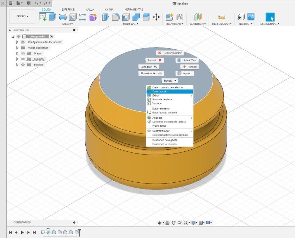
Task: Select the Insert Image canvas icon
Action: [x=251, y=17]
